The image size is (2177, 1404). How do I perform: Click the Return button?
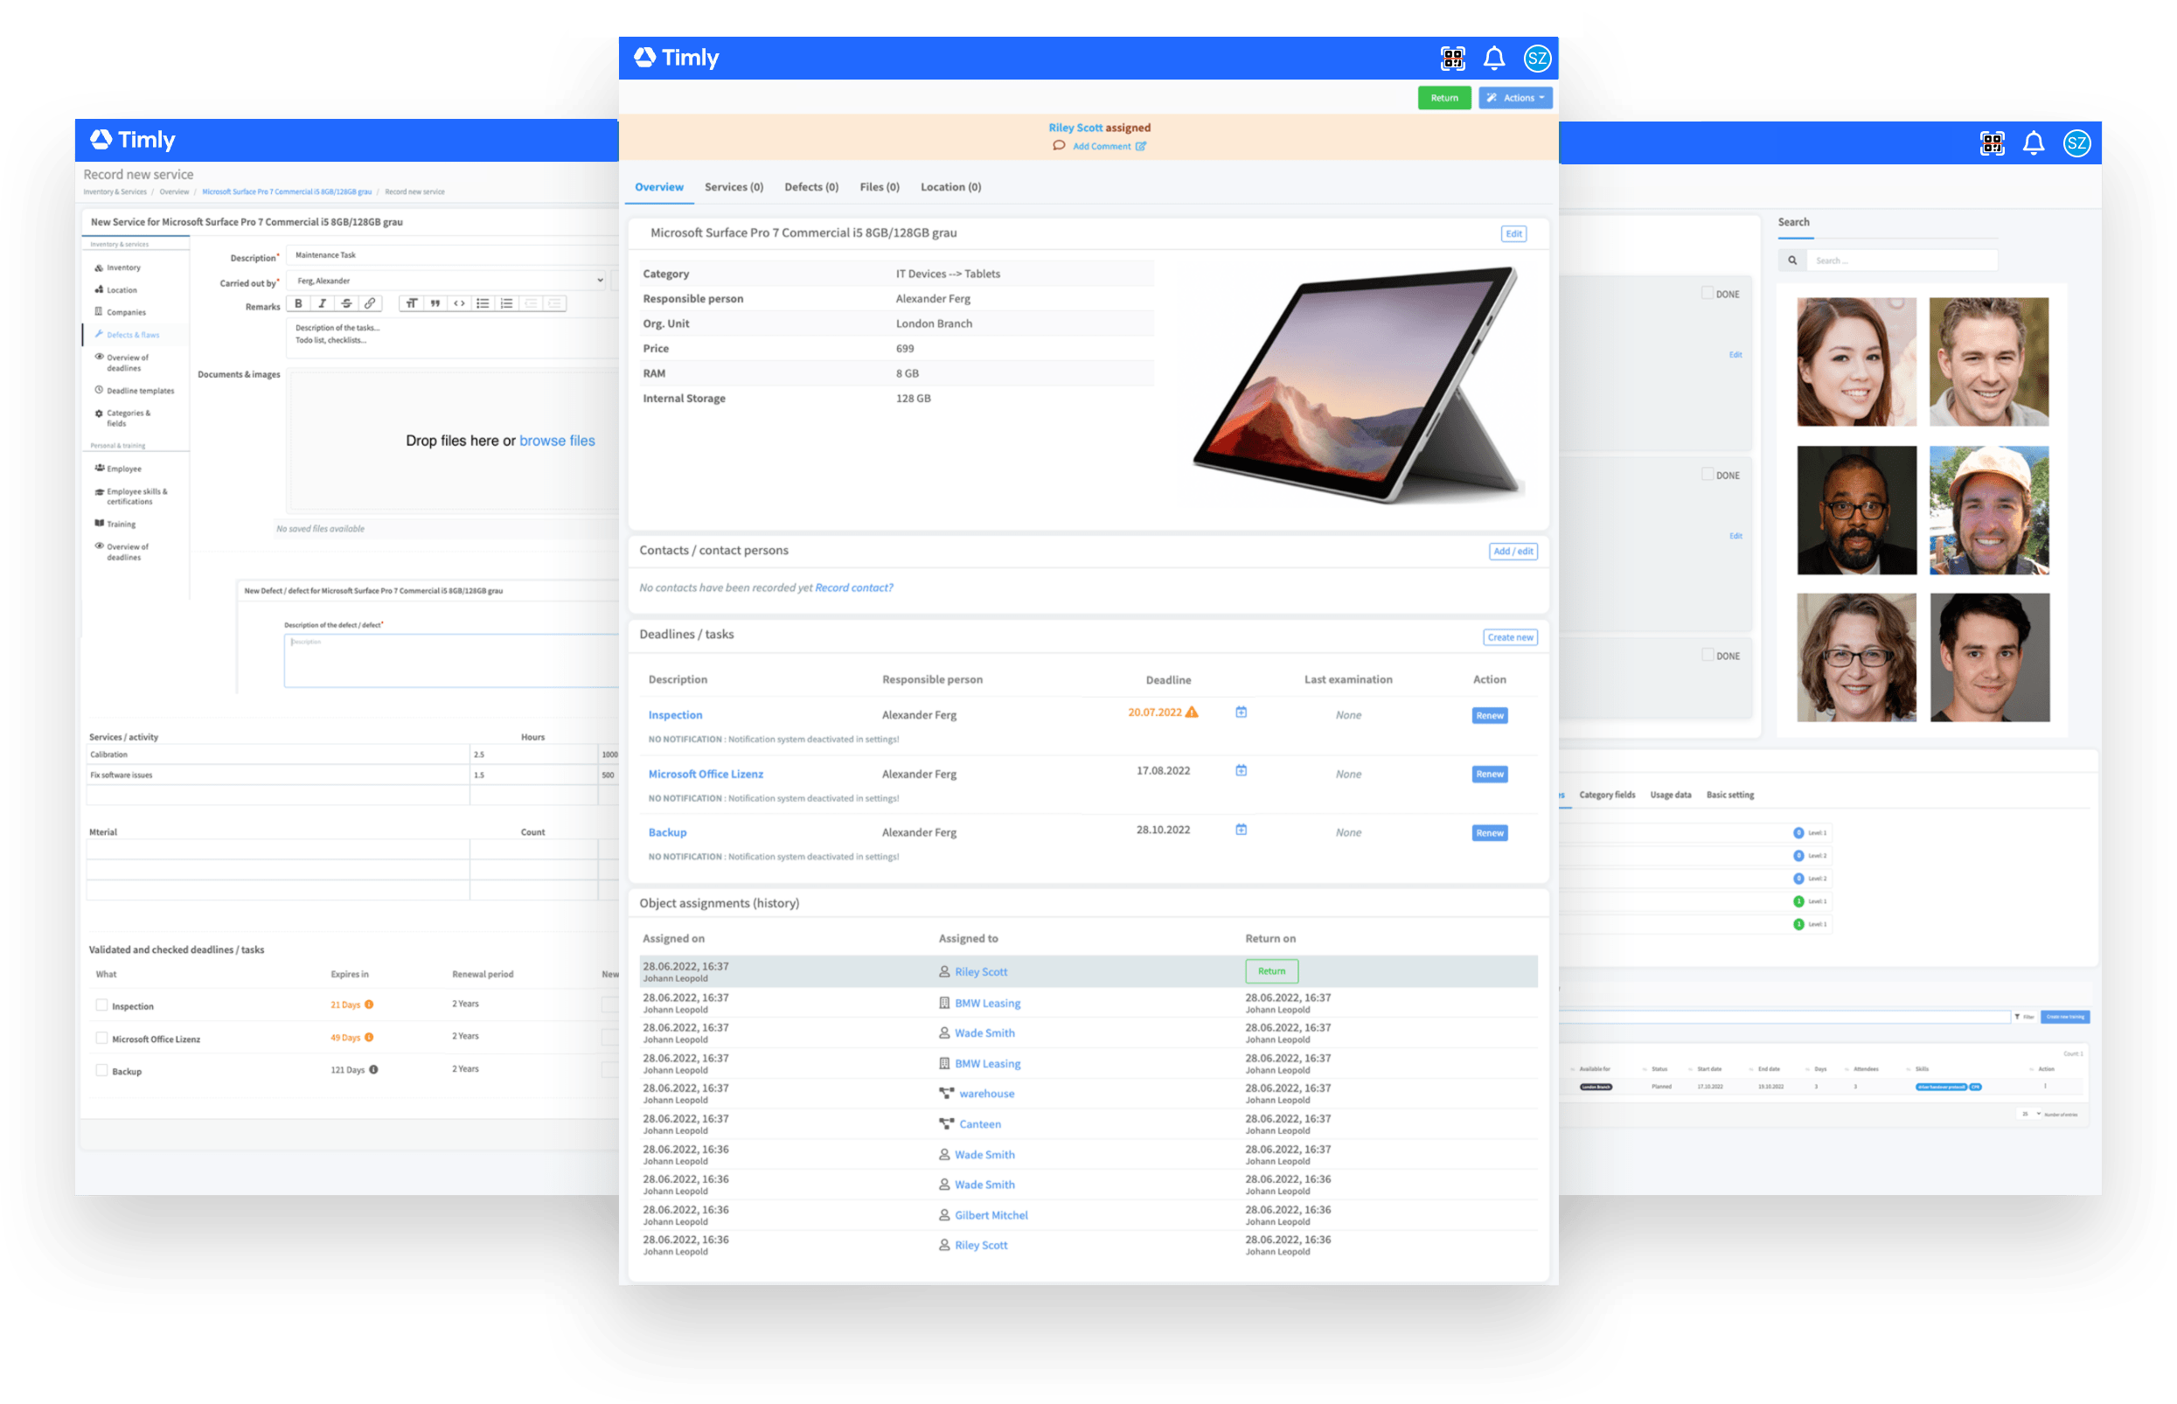point(1439,99)
